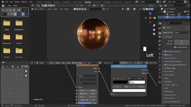
Task: Hide the Sphere object with eye icon
Action: click(x=188, y=17)
